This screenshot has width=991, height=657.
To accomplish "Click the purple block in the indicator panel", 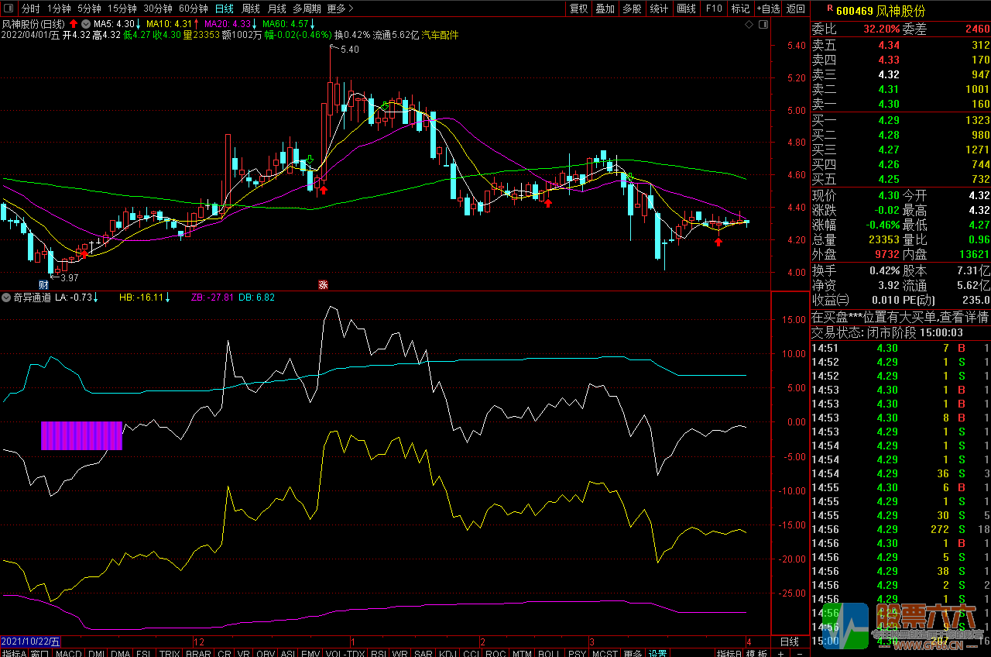I will tap(81, 435).
